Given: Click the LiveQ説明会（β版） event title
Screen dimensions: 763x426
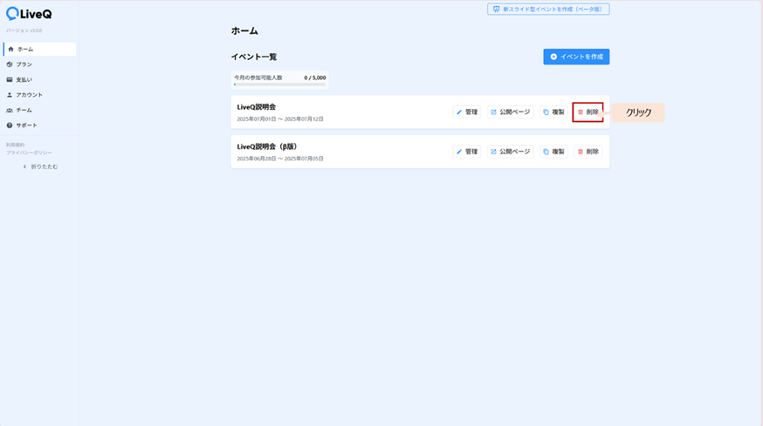Looking at the screenshot, I should point(267,146).
